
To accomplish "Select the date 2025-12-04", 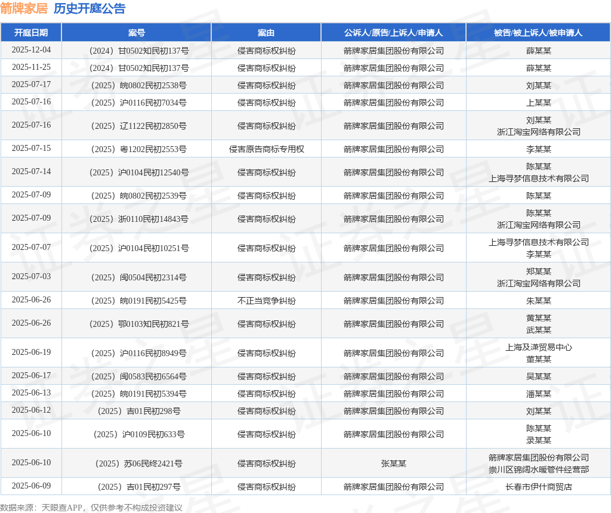I will click(x=31, y=50).
